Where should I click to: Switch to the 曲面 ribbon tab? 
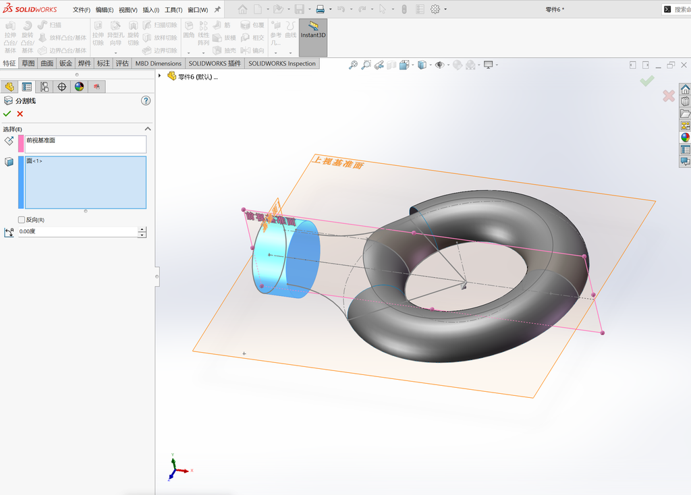47,63
